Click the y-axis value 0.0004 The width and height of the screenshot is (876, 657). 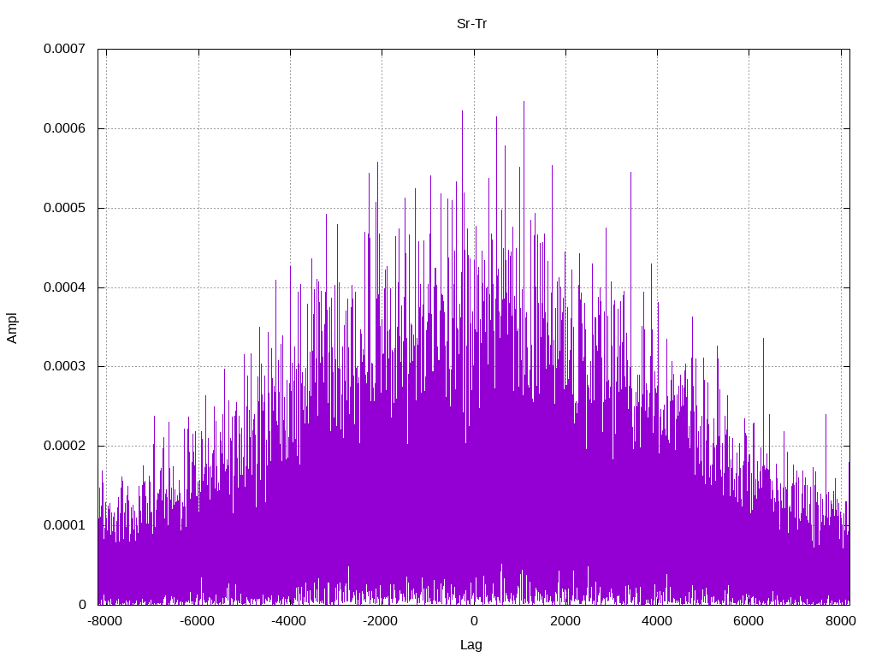[x=65, y=287]
